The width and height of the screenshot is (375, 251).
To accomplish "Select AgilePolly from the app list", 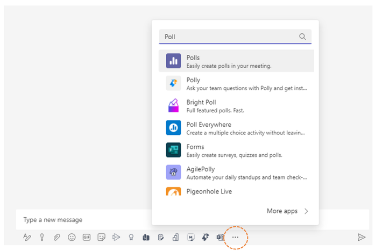I will [236, 172].
